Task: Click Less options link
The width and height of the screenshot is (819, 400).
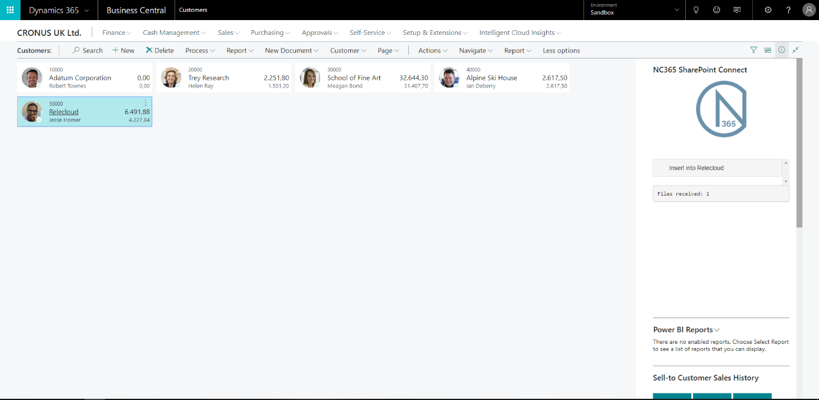Action: pos(561,51)
